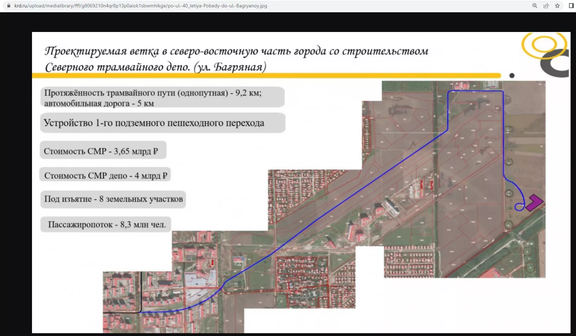Open the browser side panel icon
Image resolution: width=576 pixels, height=336 pixels.
[571, 6]
